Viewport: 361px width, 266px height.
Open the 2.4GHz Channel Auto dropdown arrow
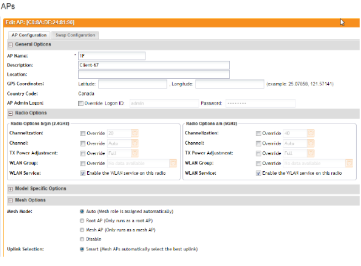pos(135,143)
